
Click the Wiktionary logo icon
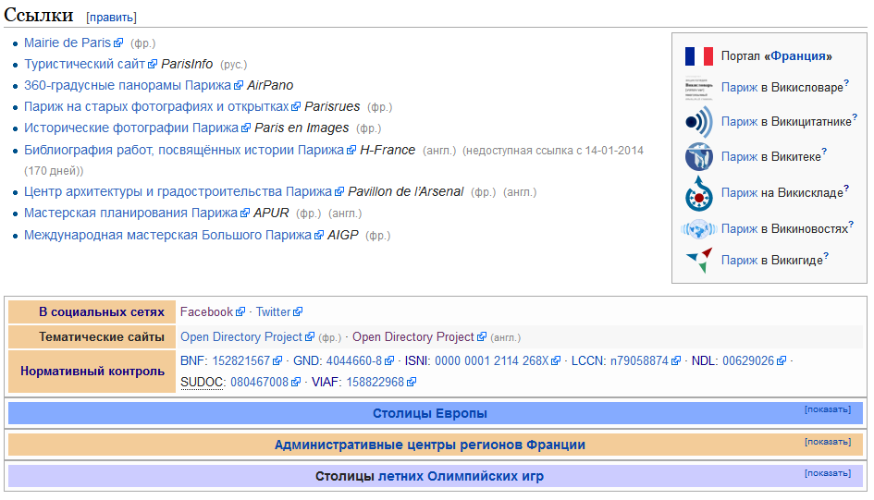(x=699, y=88)
